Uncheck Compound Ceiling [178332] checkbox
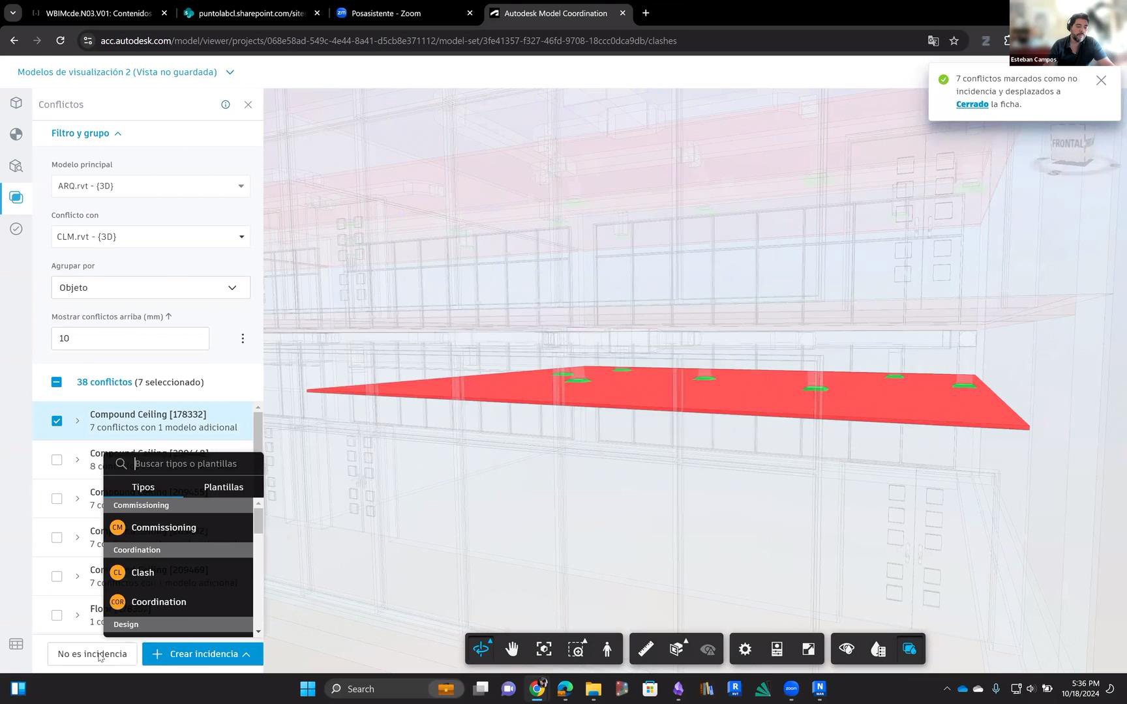This screenshot has width=1127, height=704. 57,421
